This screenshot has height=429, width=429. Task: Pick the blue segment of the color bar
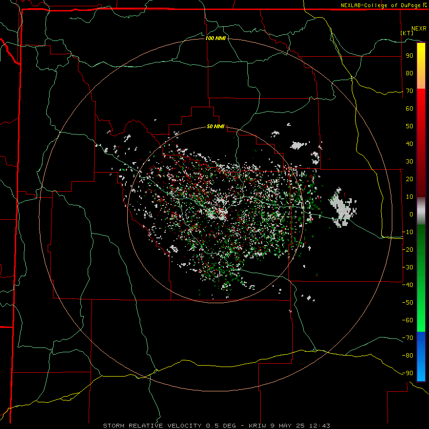[421, 357]
